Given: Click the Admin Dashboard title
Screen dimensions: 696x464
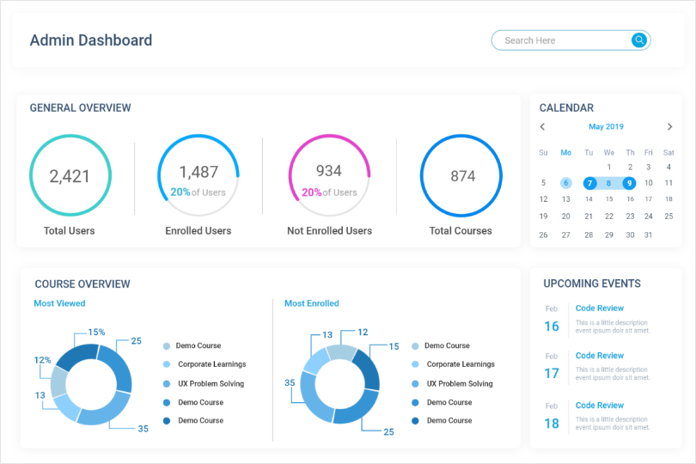Looking at the screenshot, I should coord(91,40).
